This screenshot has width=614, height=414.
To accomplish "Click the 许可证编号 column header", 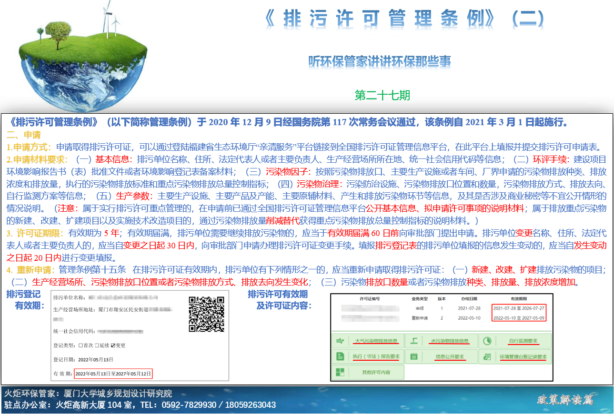I will pos(370,299).
